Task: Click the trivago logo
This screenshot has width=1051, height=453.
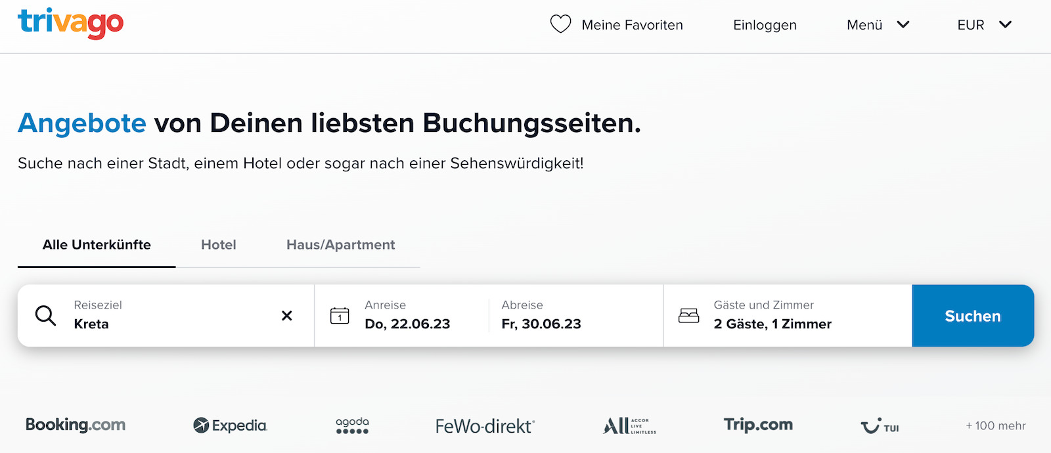Action: pos(70,25)
